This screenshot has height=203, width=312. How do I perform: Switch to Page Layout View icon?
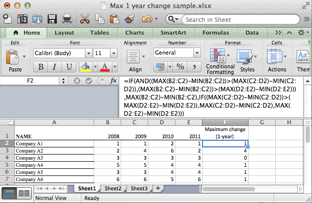pos(24,193)
